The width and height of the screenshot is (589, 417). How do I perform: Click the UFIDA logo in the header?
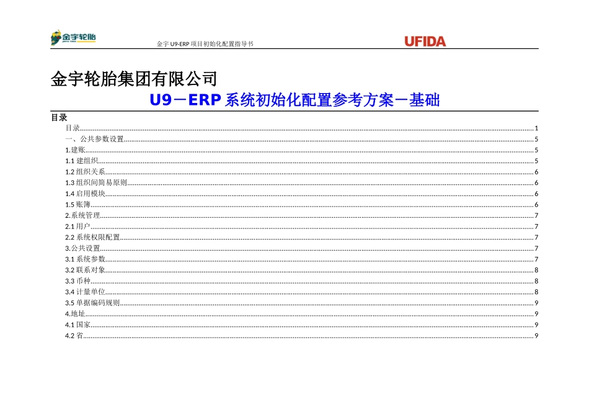[425, 42]
